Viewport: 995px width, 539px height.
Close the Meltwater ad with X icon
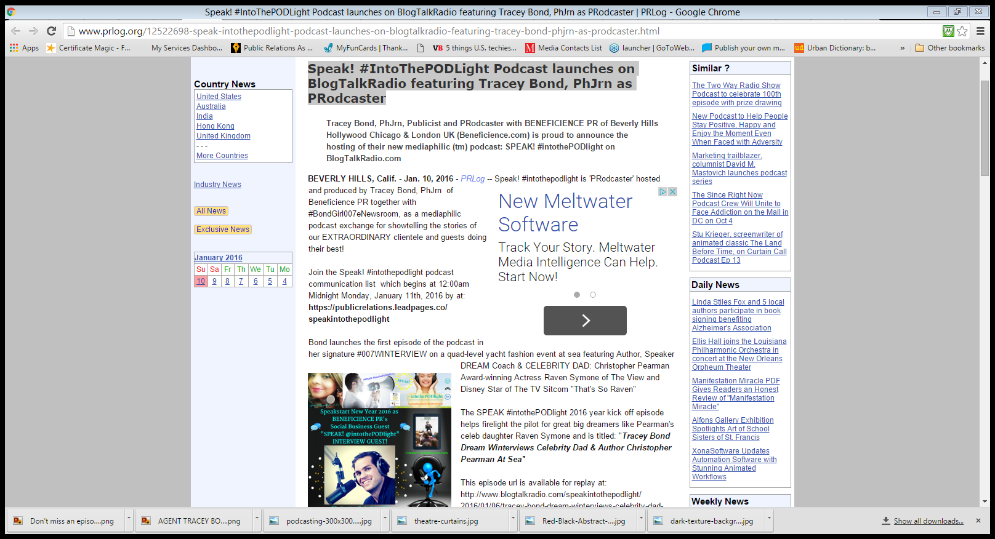(673, 192)
